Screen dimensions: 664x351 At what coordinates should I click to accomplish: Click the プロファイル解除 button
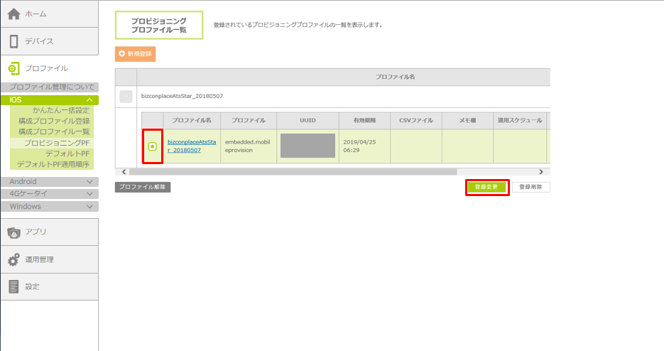(143, 187)
